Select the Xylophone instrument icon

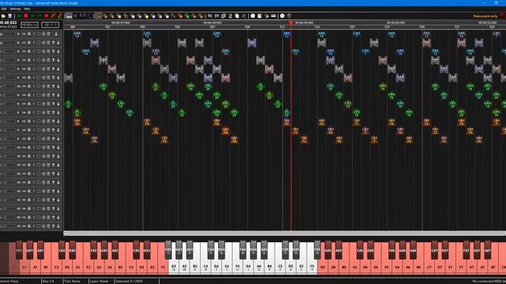[160, 16]
